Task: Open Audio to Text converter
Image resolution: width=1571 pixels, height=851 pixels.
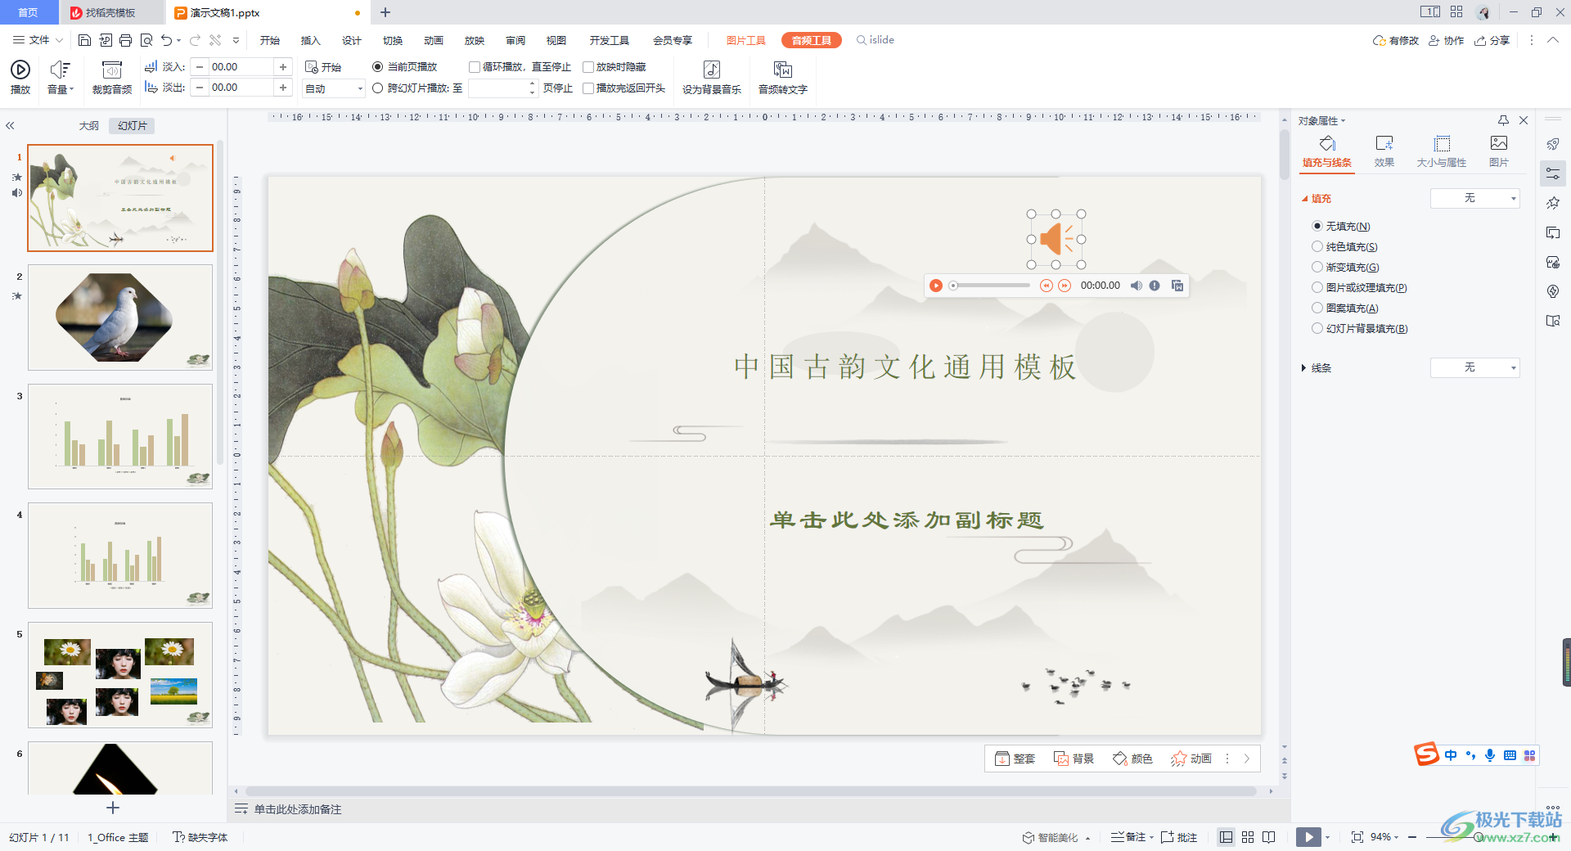Action: 782,77
